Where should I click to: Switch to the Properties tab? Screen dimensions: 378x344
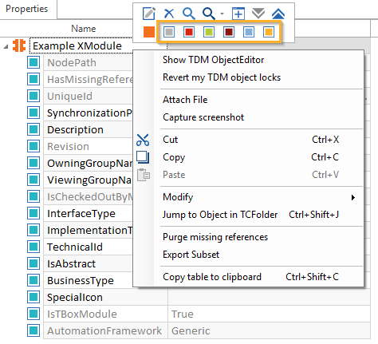(x=27, y=9)
